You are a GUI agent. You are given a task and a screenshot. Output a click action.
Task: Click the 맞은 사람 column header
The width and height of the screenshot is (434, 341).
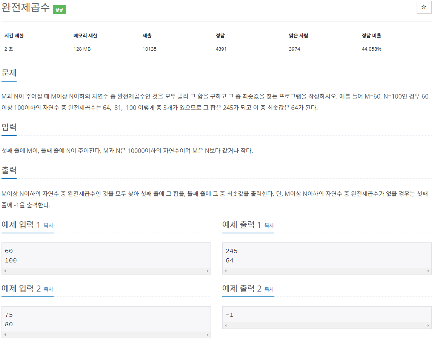299,35
